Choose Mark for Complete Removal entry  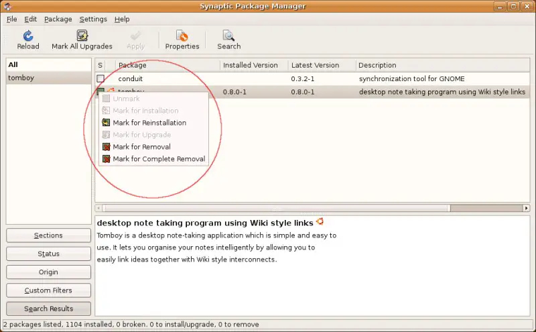coord(153,159)
